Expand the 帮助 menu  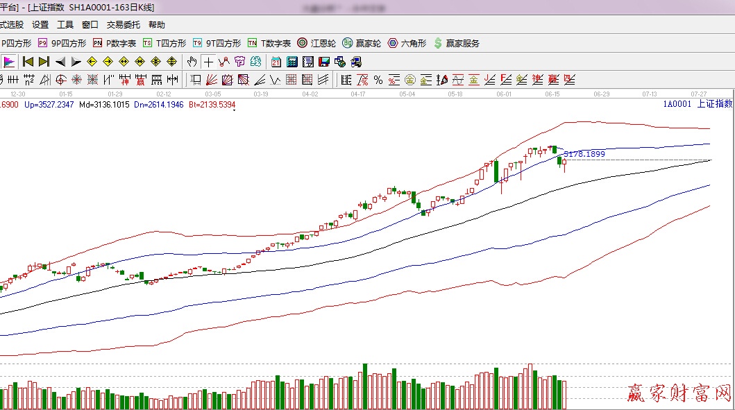click(x=157, y=25)
